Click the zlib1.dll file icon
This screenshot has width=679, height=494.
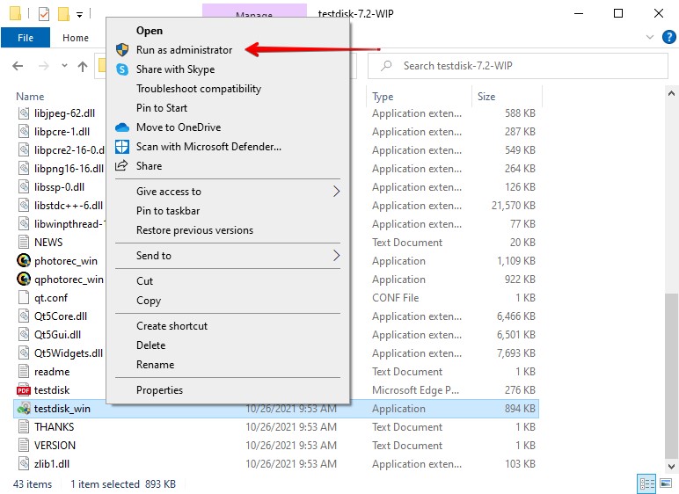point(24,464)
